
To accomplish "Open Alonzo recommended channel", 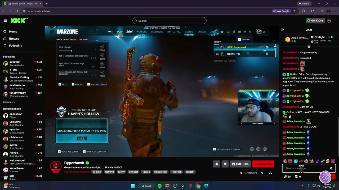I will click(23, 154).
